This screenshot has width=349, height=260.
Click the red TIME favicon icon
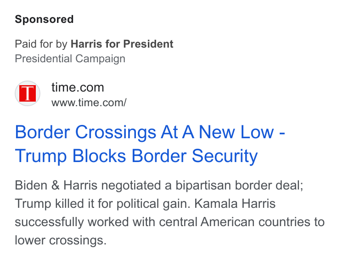click(28, 93)
